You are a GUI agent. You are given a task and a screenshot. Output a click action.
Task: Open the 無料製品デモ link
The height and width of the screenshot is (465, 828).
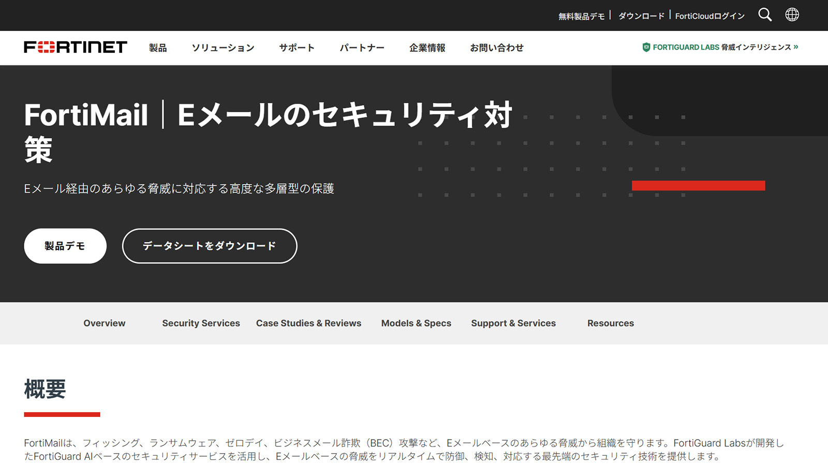581,16
